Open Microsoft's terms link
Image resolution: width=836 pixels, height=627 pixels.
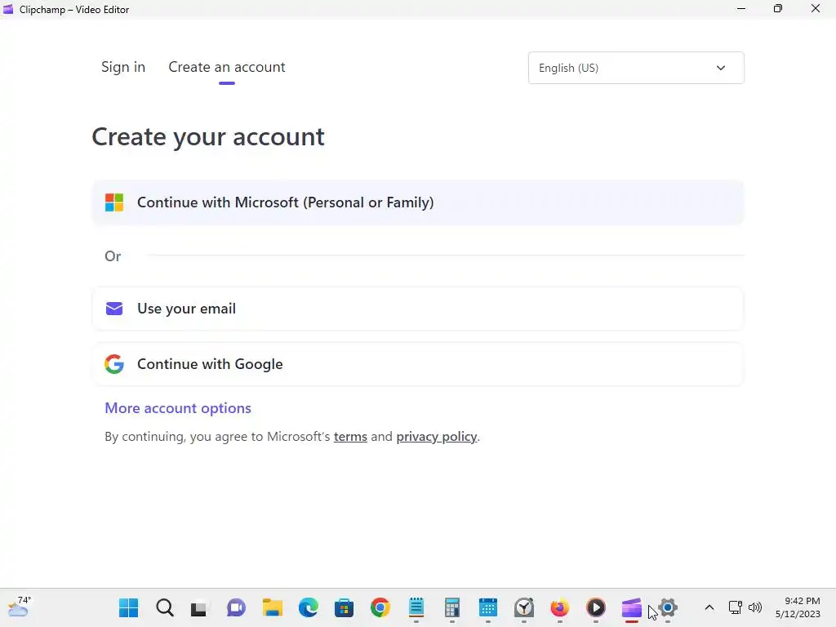(x=350, y=437)
